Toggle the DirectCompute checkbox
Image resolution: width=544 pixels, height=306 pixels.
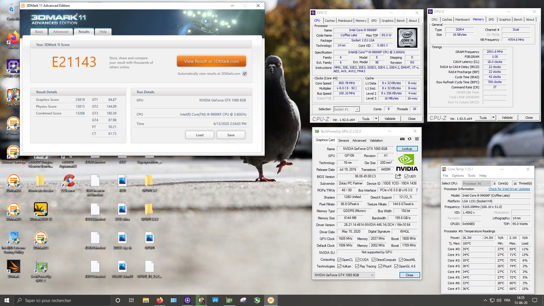(373, 260)
